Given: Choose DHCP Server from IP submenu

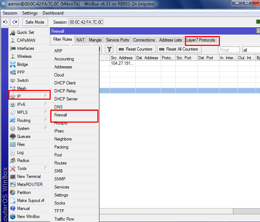Looking at the screenshot, I should 75,99.
